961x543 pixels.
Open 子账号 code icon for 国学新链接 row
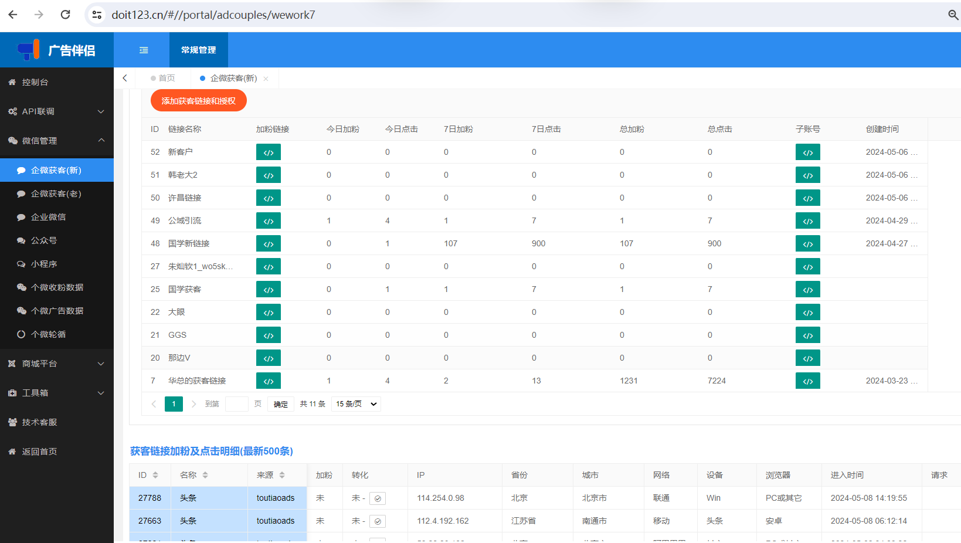coord(808,243)
